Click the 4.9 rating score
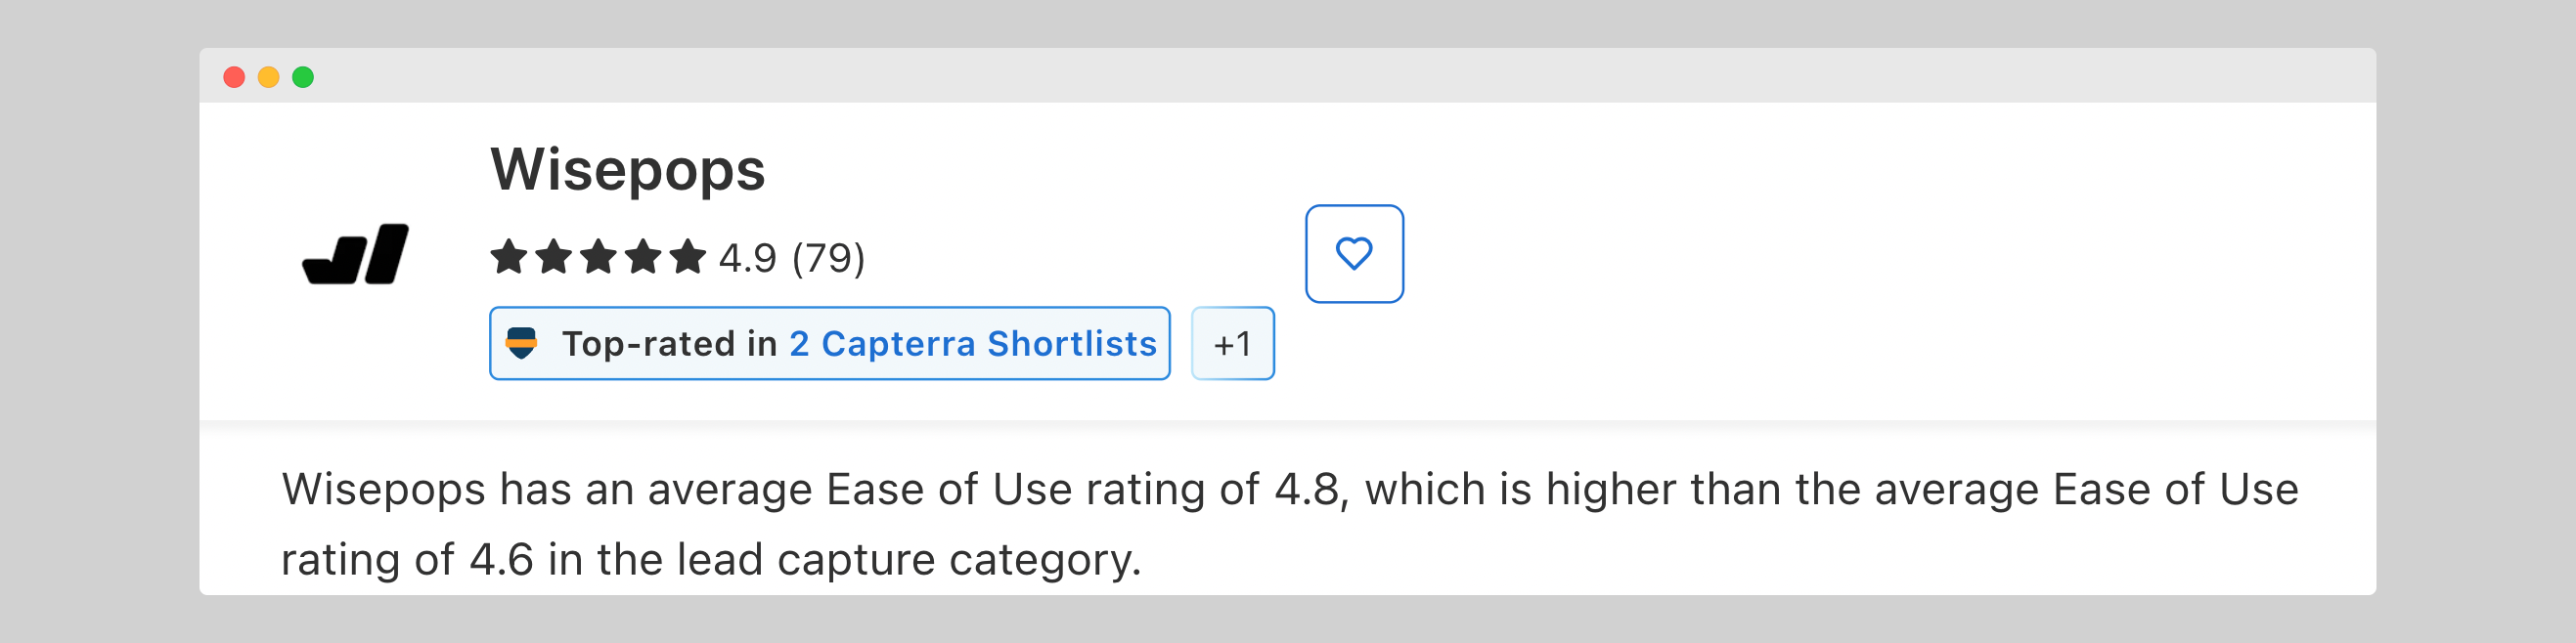This screenshot has width=2576, height=643. [x=747, y=259]
